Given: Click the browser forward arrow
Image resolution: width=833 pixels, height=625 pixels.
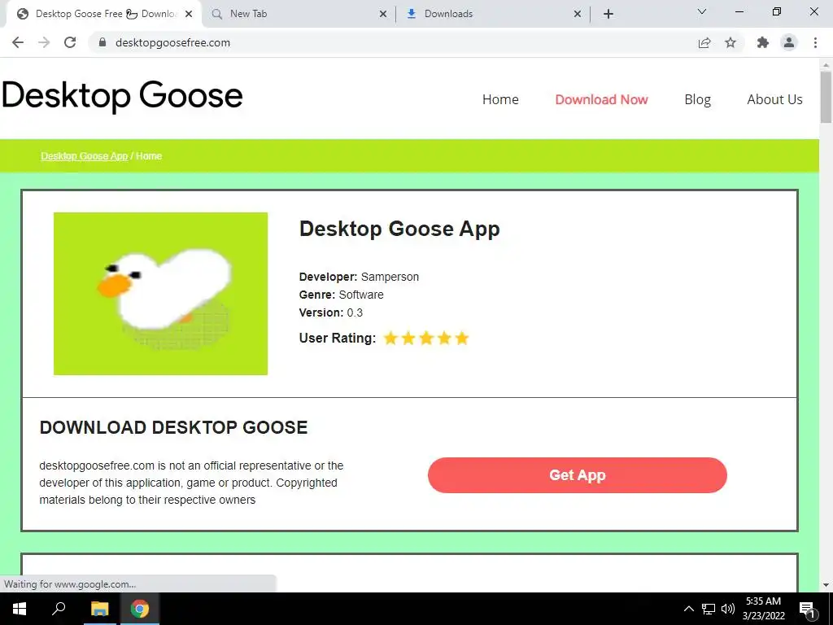Looking at the screenshot, I should pos(44,42).
